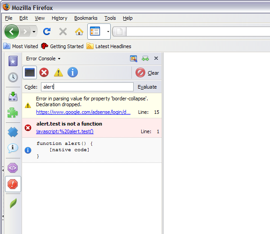Click the page icon in the URL bar
The height and width of the screenshot is (234, 270).
(x=120, y=31)
